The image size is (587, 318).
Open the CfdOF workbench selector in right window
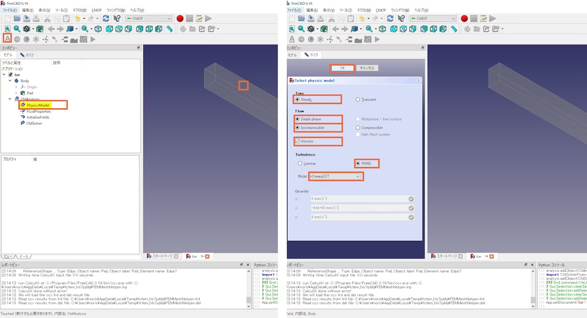coord(434,18)
